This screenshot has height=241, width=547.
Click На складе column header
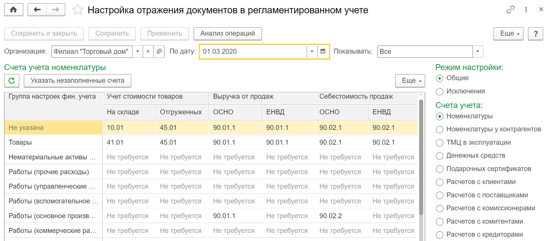129,112
